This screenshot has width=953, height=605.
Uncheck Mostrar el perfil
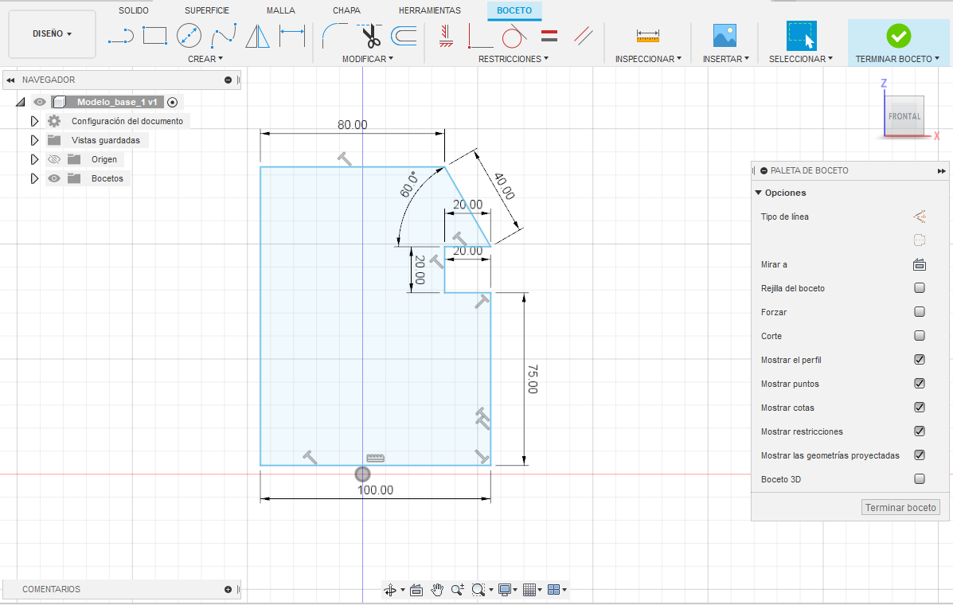[920, 360]
